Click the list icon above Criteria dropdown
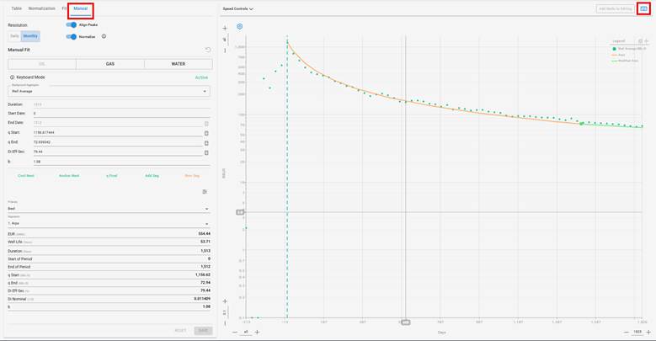This screenshot has height=341, width=656. pyautogui.click(x=205, y=192)
